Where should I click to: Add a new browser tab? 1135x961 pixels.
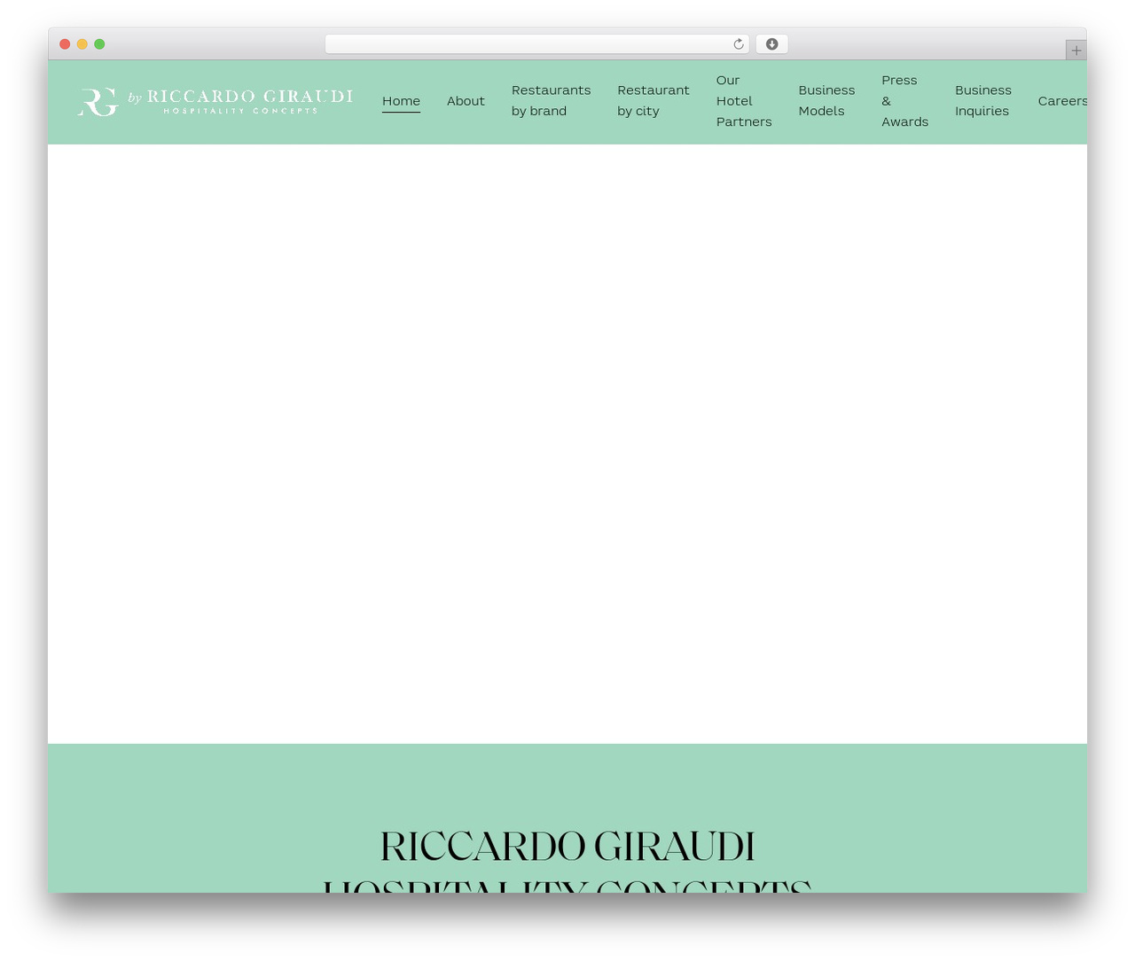[1076, 51]
